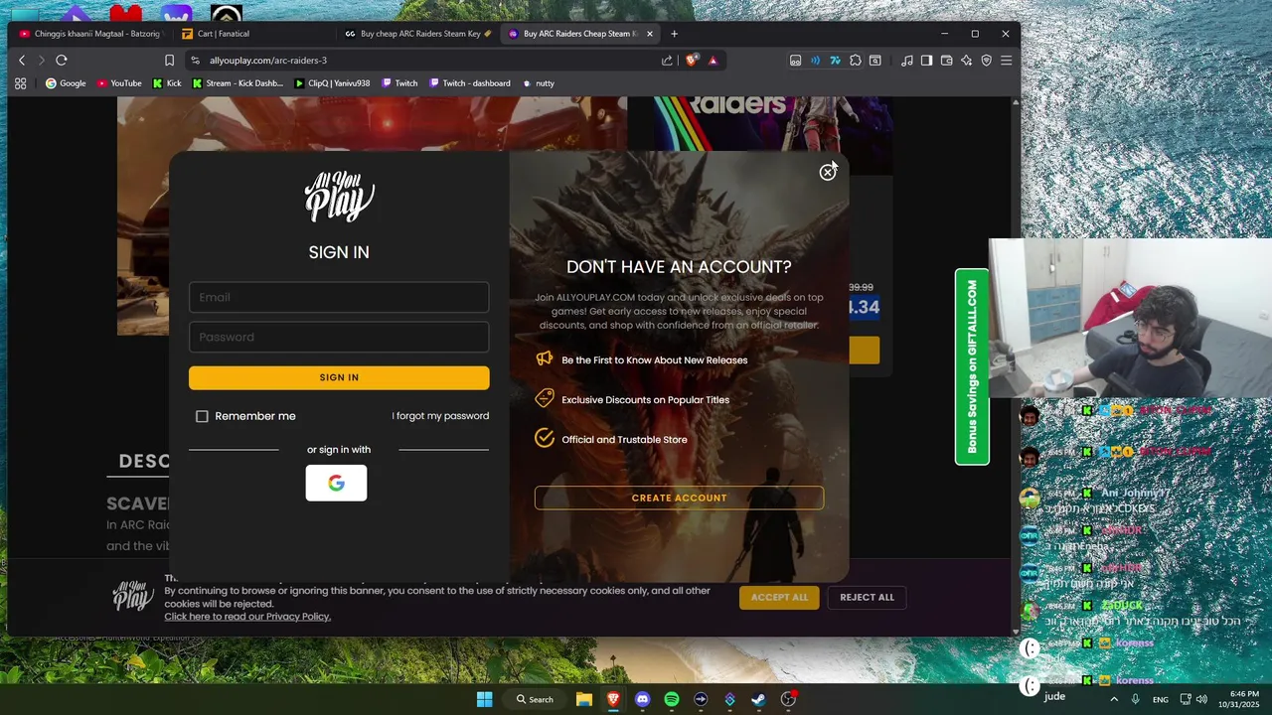
Task: Switch to the Cart | Fanatical tab
Action: [253, 34]
